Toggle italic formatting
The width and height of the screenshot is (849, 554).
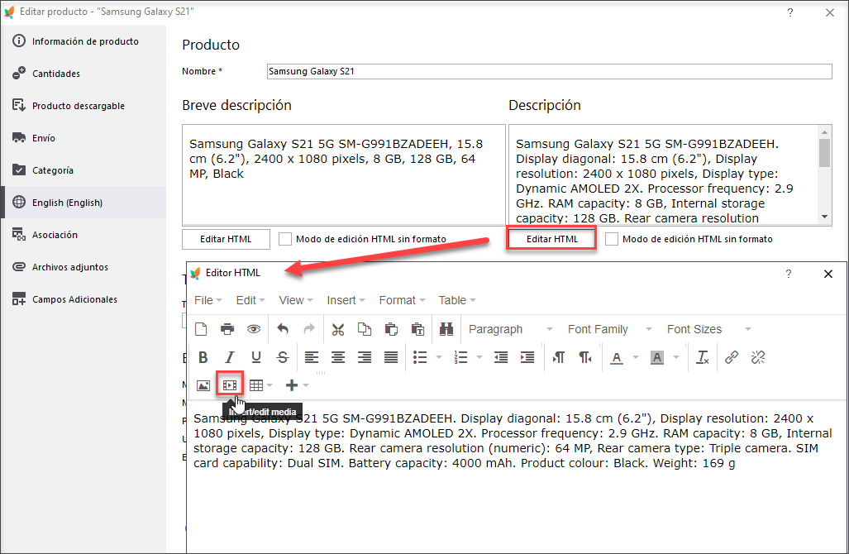point(230,357)
